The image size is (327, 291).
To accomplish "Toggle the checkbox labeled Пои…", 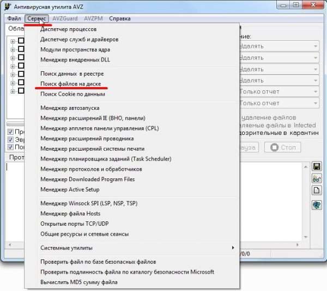I will tap(10, 147).
